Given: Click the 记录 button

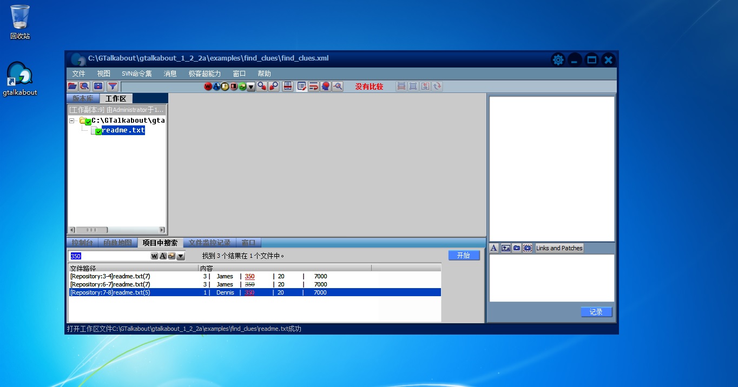Looking at the screenshot, I should [x=596, y=312].
